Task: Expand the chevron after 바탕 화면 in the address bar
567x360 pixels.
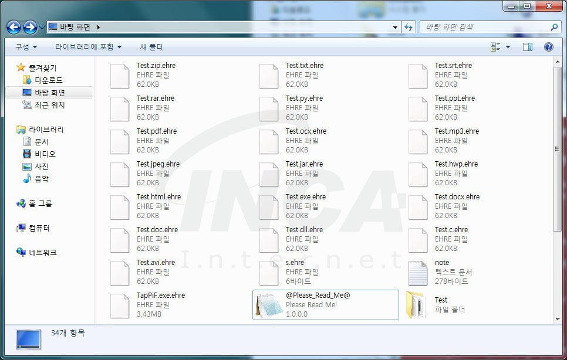Action: point(99,27)
